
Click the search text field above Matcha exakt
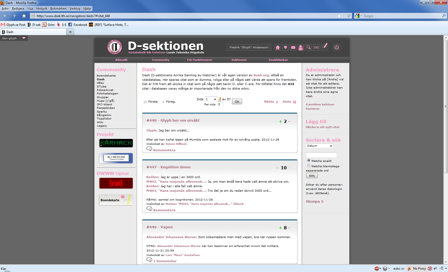point(321,155)
